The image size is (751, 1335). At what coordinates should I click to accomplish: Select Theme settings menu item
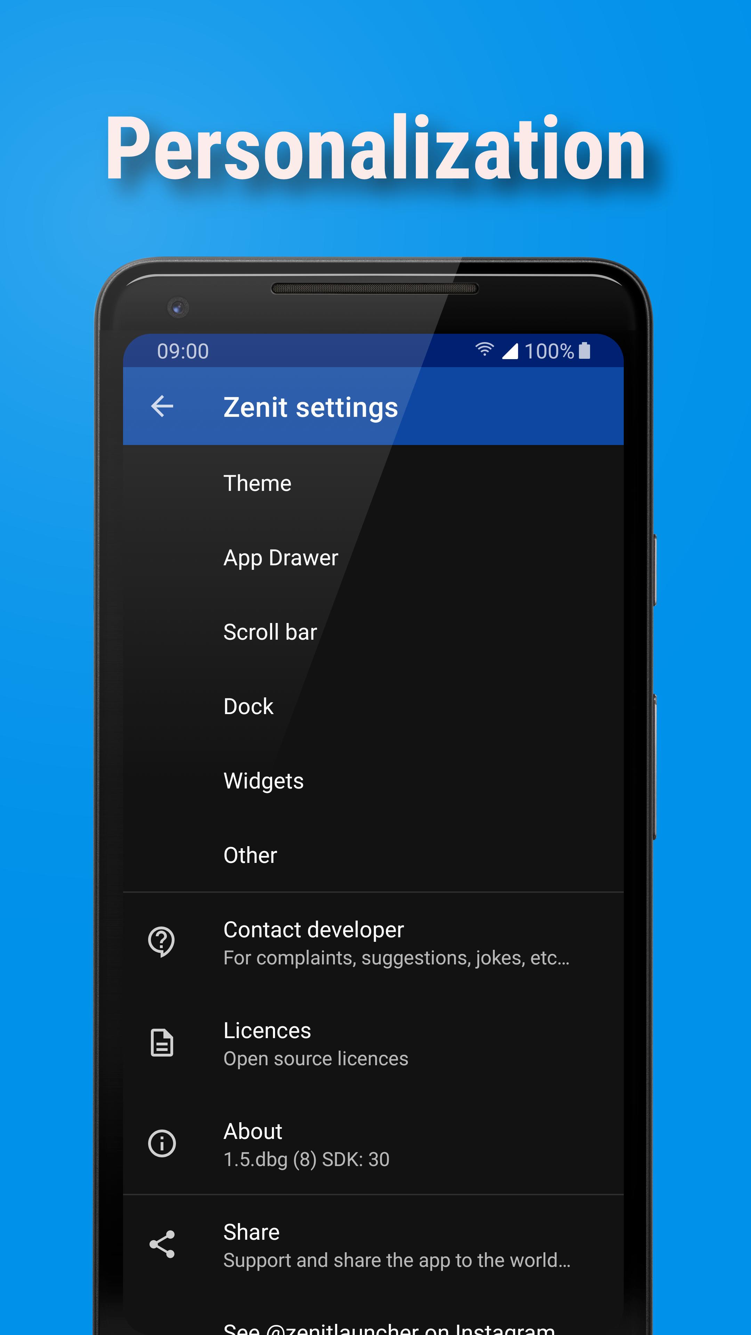[x=256, y=483]
